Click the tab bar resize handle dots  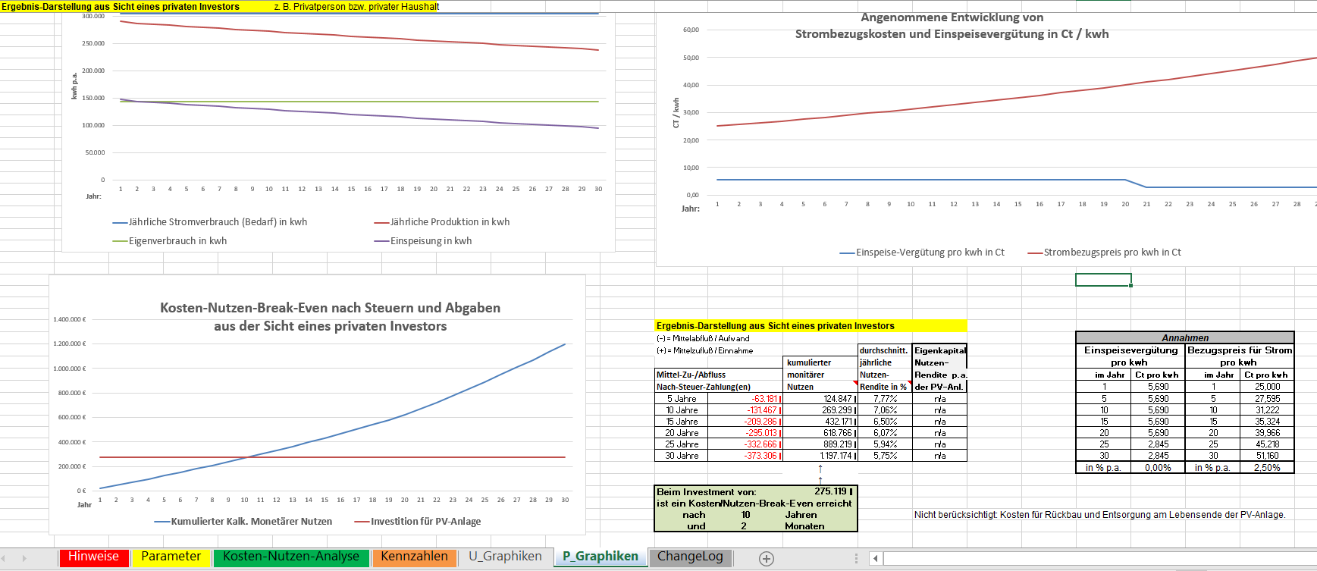pos(857,558)
